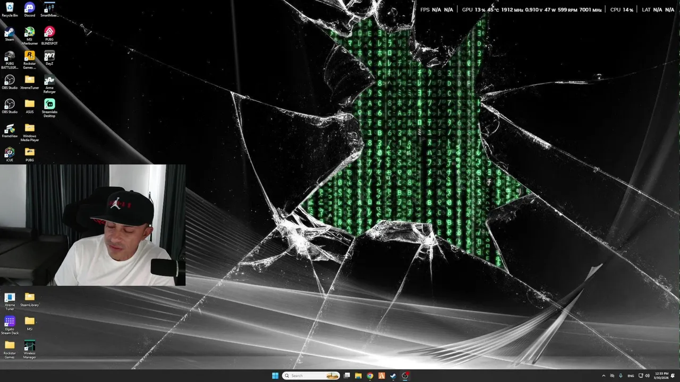Launch Elgato Stream Deck shortcut
The width and height of the screenshot is (680, 382).
10,325
